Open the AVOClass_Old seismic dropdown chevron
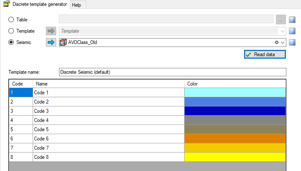Image resolution: width=301 pixels, height=171 pixels. click(x=283, y=42)
